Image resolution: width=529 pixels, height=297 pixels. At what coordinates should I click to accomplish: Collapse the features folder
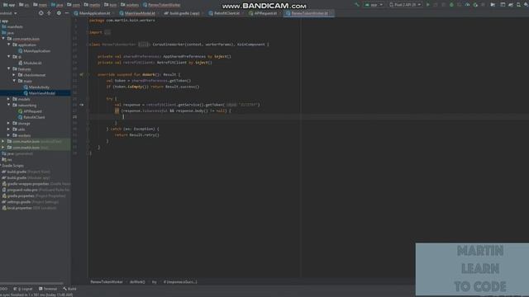coord(9,68)
